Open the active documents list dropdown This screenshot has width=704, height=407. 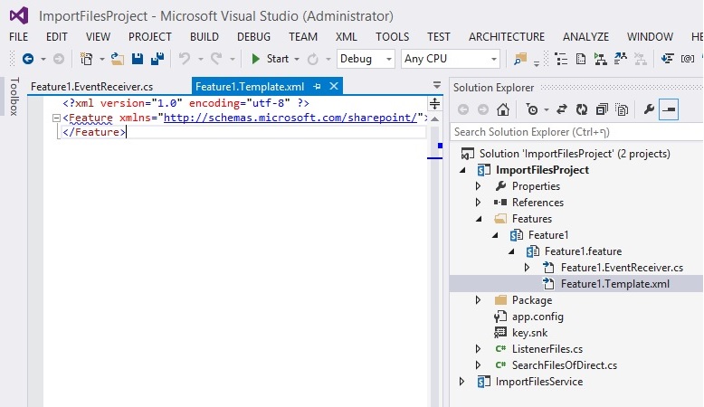(x=436, y=85)
